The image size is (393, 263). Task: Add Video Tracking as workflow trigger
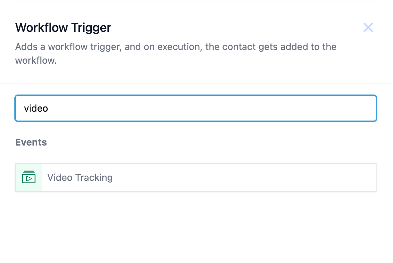coord(195,177)
